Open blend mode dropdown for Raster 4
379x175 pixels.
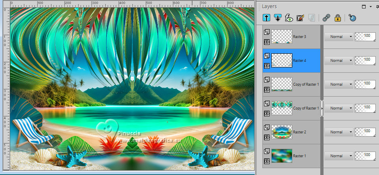(339, 61)
